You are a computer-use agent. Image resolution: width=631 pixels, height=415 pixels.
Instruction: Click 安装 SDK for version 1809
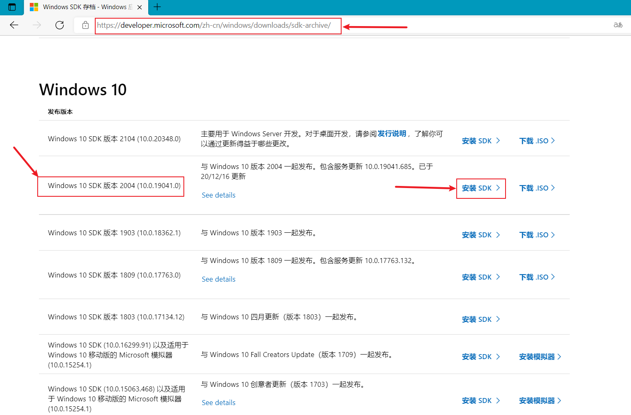[x=481, y=277]
